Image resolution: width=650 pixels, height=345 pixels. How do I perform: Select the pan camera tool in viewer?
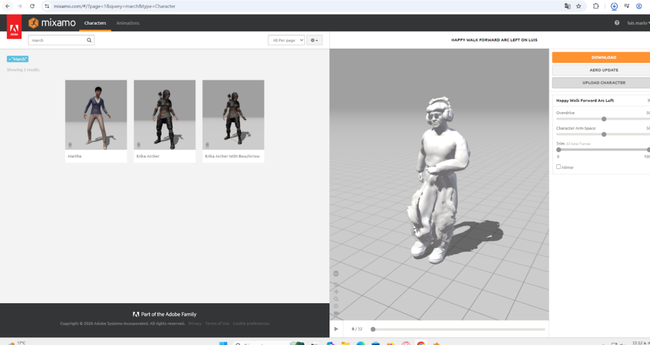pos(336,291)
